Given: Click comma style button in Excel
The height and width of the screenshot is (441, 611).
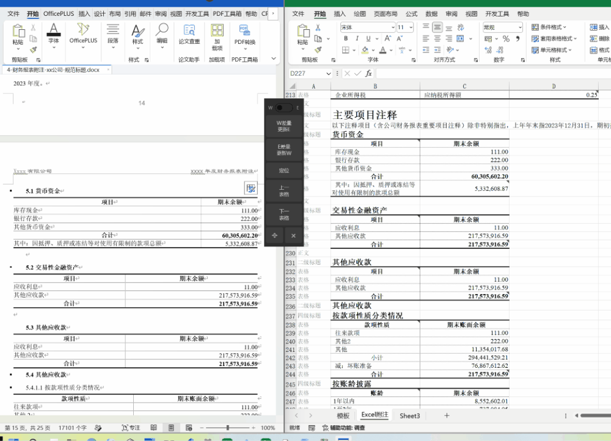Looking at the screenshot, I should [518, 38].
